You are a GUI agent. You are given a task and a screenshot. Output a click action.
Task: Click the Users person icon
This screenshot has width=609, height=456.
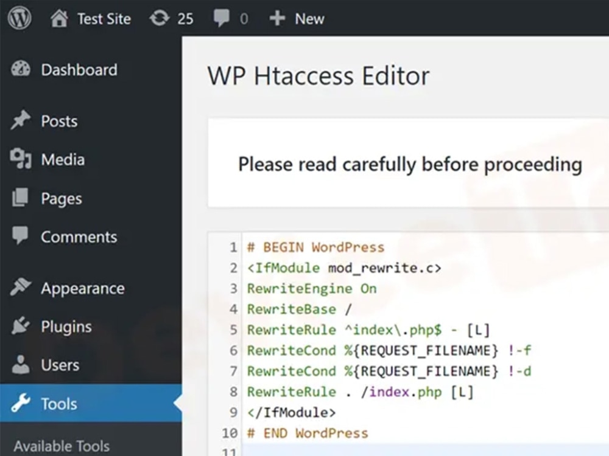[x=21, y=365]
